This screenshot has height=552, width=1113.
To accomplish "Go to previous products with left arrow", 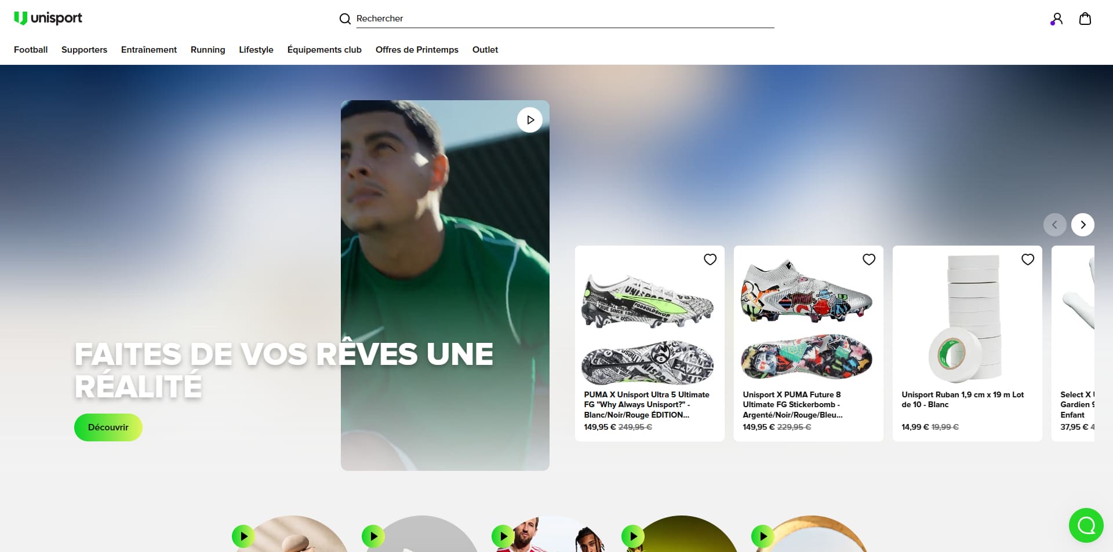I will [x=1055, y=225].
